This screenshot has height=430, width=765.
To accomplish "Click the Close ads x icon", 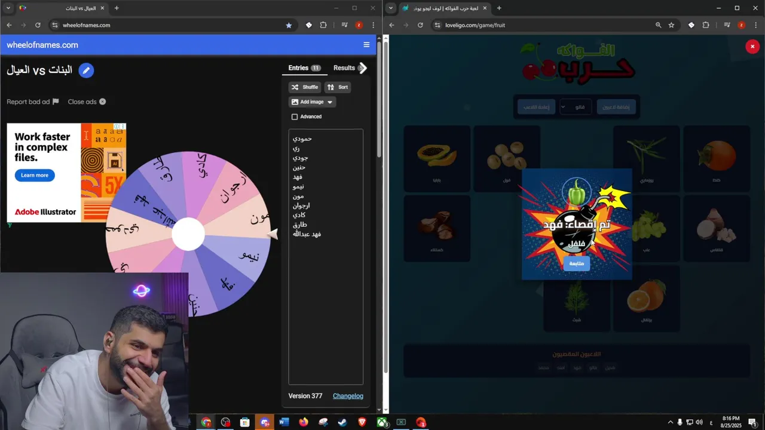I will (102, 102).
